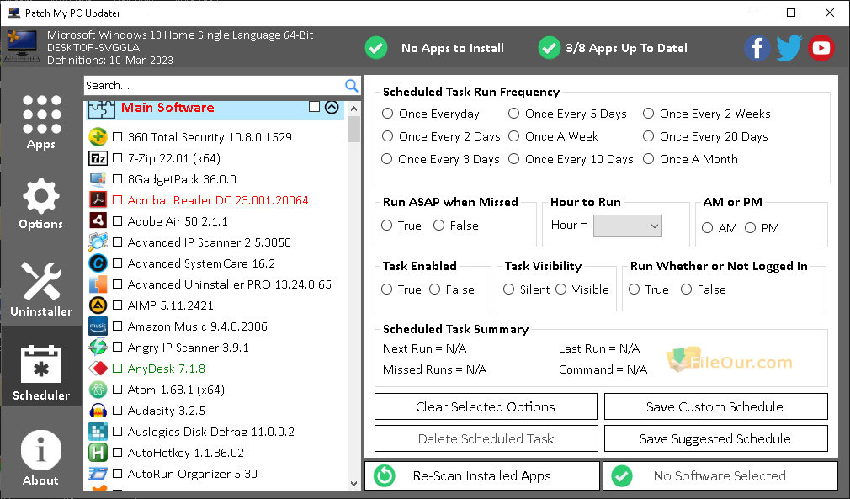Click Clear Selected Options button
The width and height of the screenshot is (850, 499).
pos(486,407)
